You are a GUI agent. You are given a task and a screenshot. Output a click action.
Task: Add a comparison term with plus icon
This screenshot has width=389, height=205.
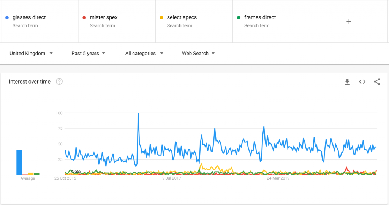[x=349, y=22]
